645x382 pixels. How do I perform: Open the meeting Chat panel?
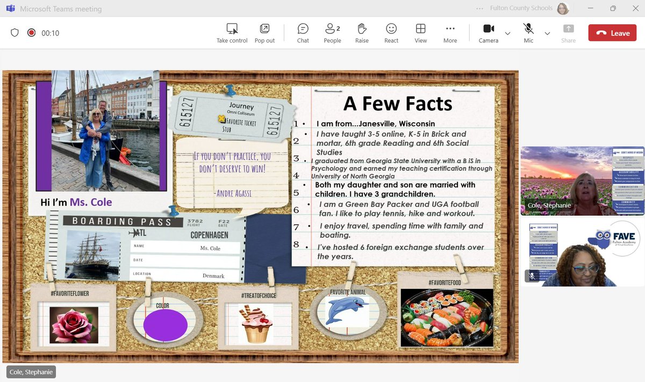point(303,33)
